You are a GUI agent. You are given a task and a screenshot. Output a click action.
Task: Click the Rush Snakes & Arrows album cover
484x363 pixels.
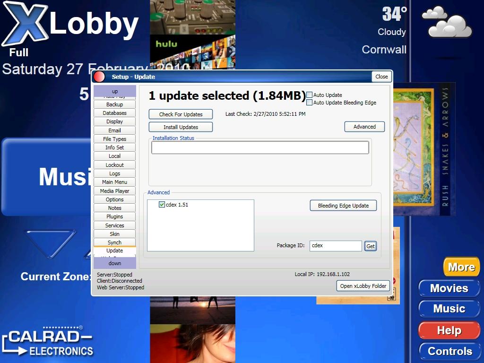(x=424, y=149)
